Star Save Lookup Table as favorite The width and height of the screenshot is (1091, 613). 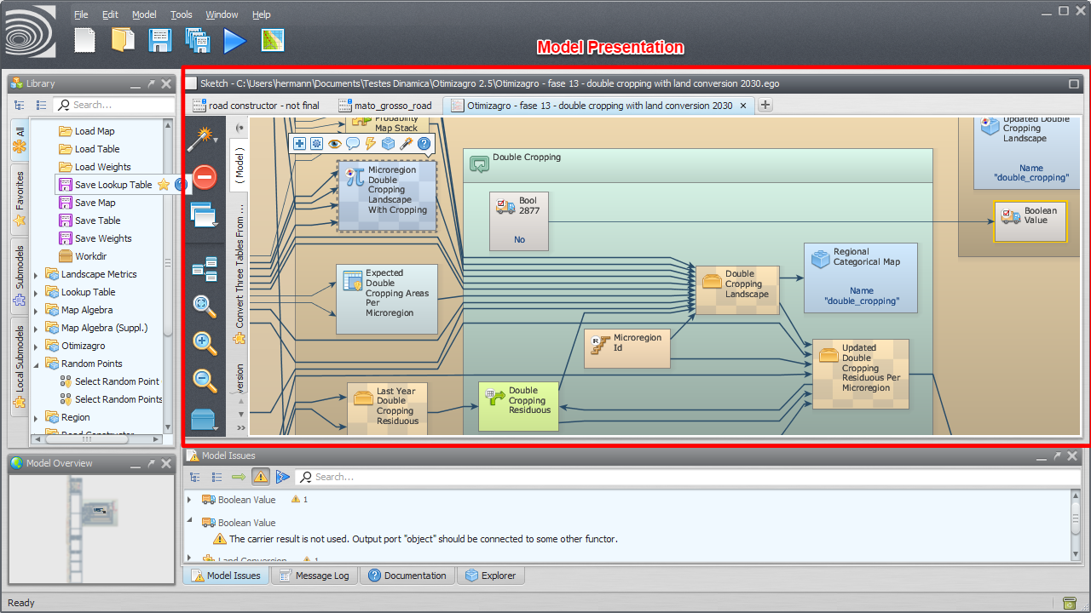click(164, 185)
